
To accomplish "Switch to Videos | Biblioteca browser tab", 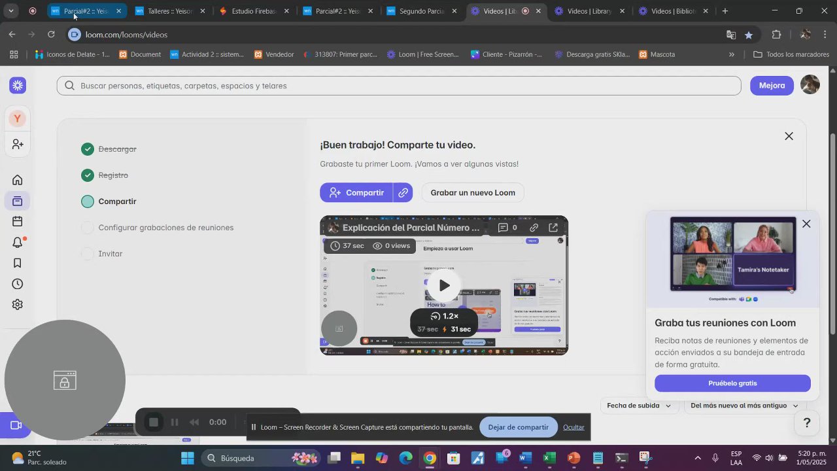I will (673, 11).
